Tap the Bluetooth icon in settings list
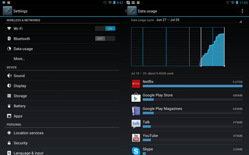 pyautogui.click(x=9, y=38)
